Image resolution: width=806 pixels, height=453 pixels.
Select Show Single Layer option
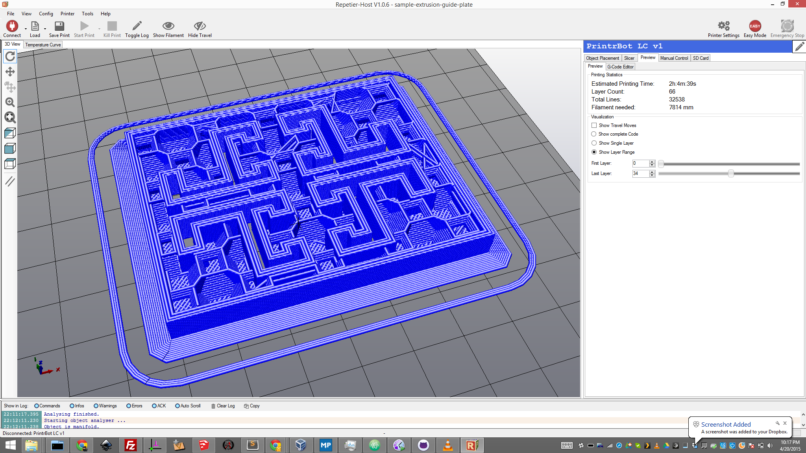tap(594, 143)
